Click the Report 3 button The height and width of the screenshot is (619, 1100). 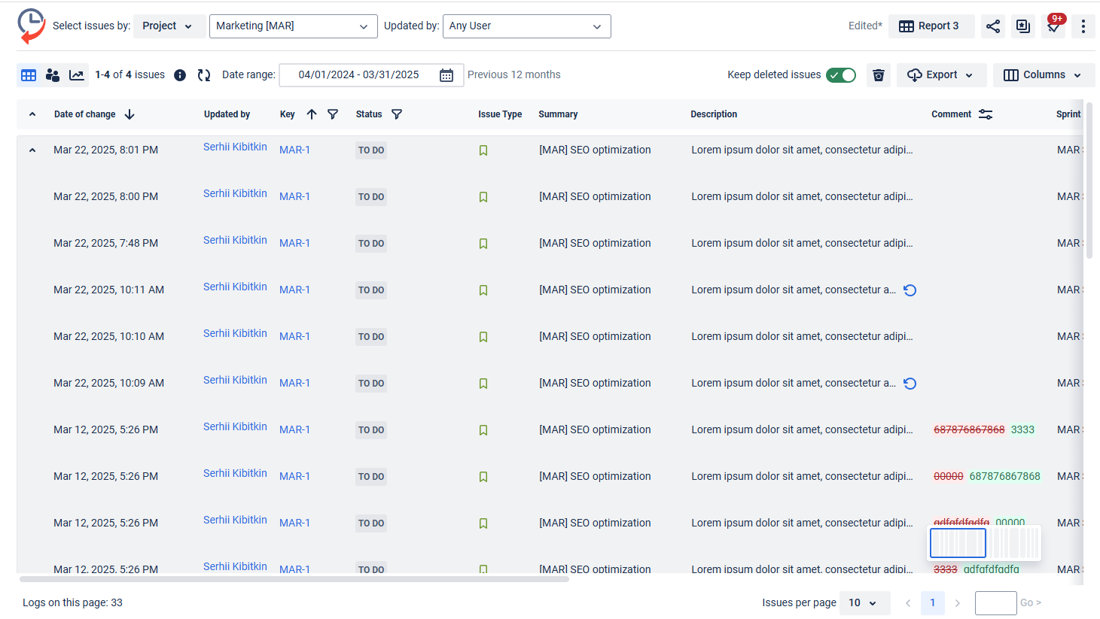pos(931,26)
